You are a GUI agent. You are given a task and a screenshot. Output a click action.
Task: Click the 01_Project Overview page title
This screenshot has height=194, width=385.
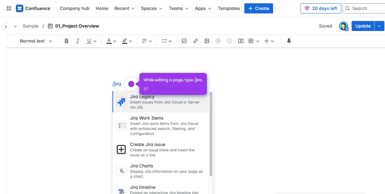[x=77, y=26]
